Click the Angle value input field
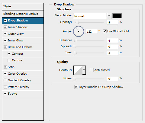Viewport: 145px width, 123px height. [x=92, y=31]
